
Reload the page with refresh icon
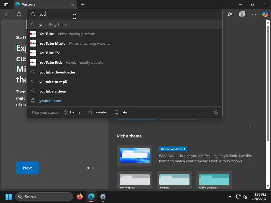tap(19, 14)
